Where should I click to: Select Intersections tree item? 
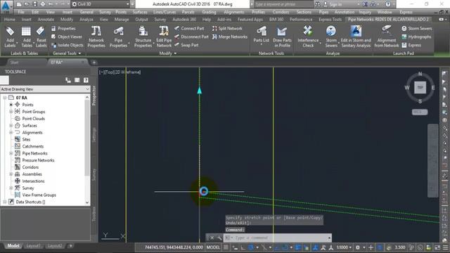point(33,181)
